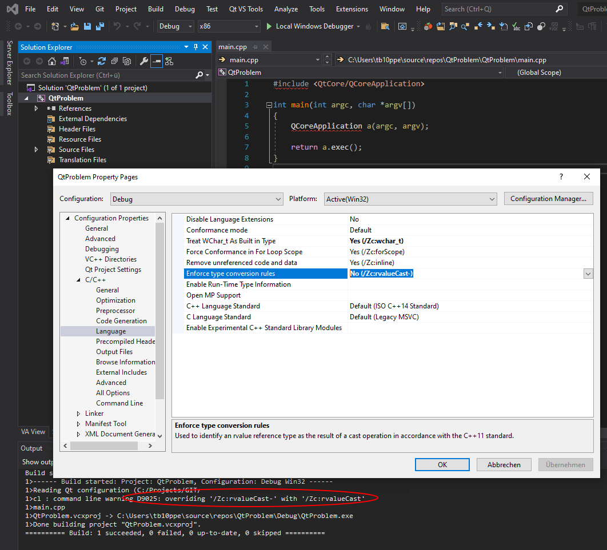The width and height of the screenshot is (607, 550).
Task: Expand the Linker properties node
Action: coord(78,413)
